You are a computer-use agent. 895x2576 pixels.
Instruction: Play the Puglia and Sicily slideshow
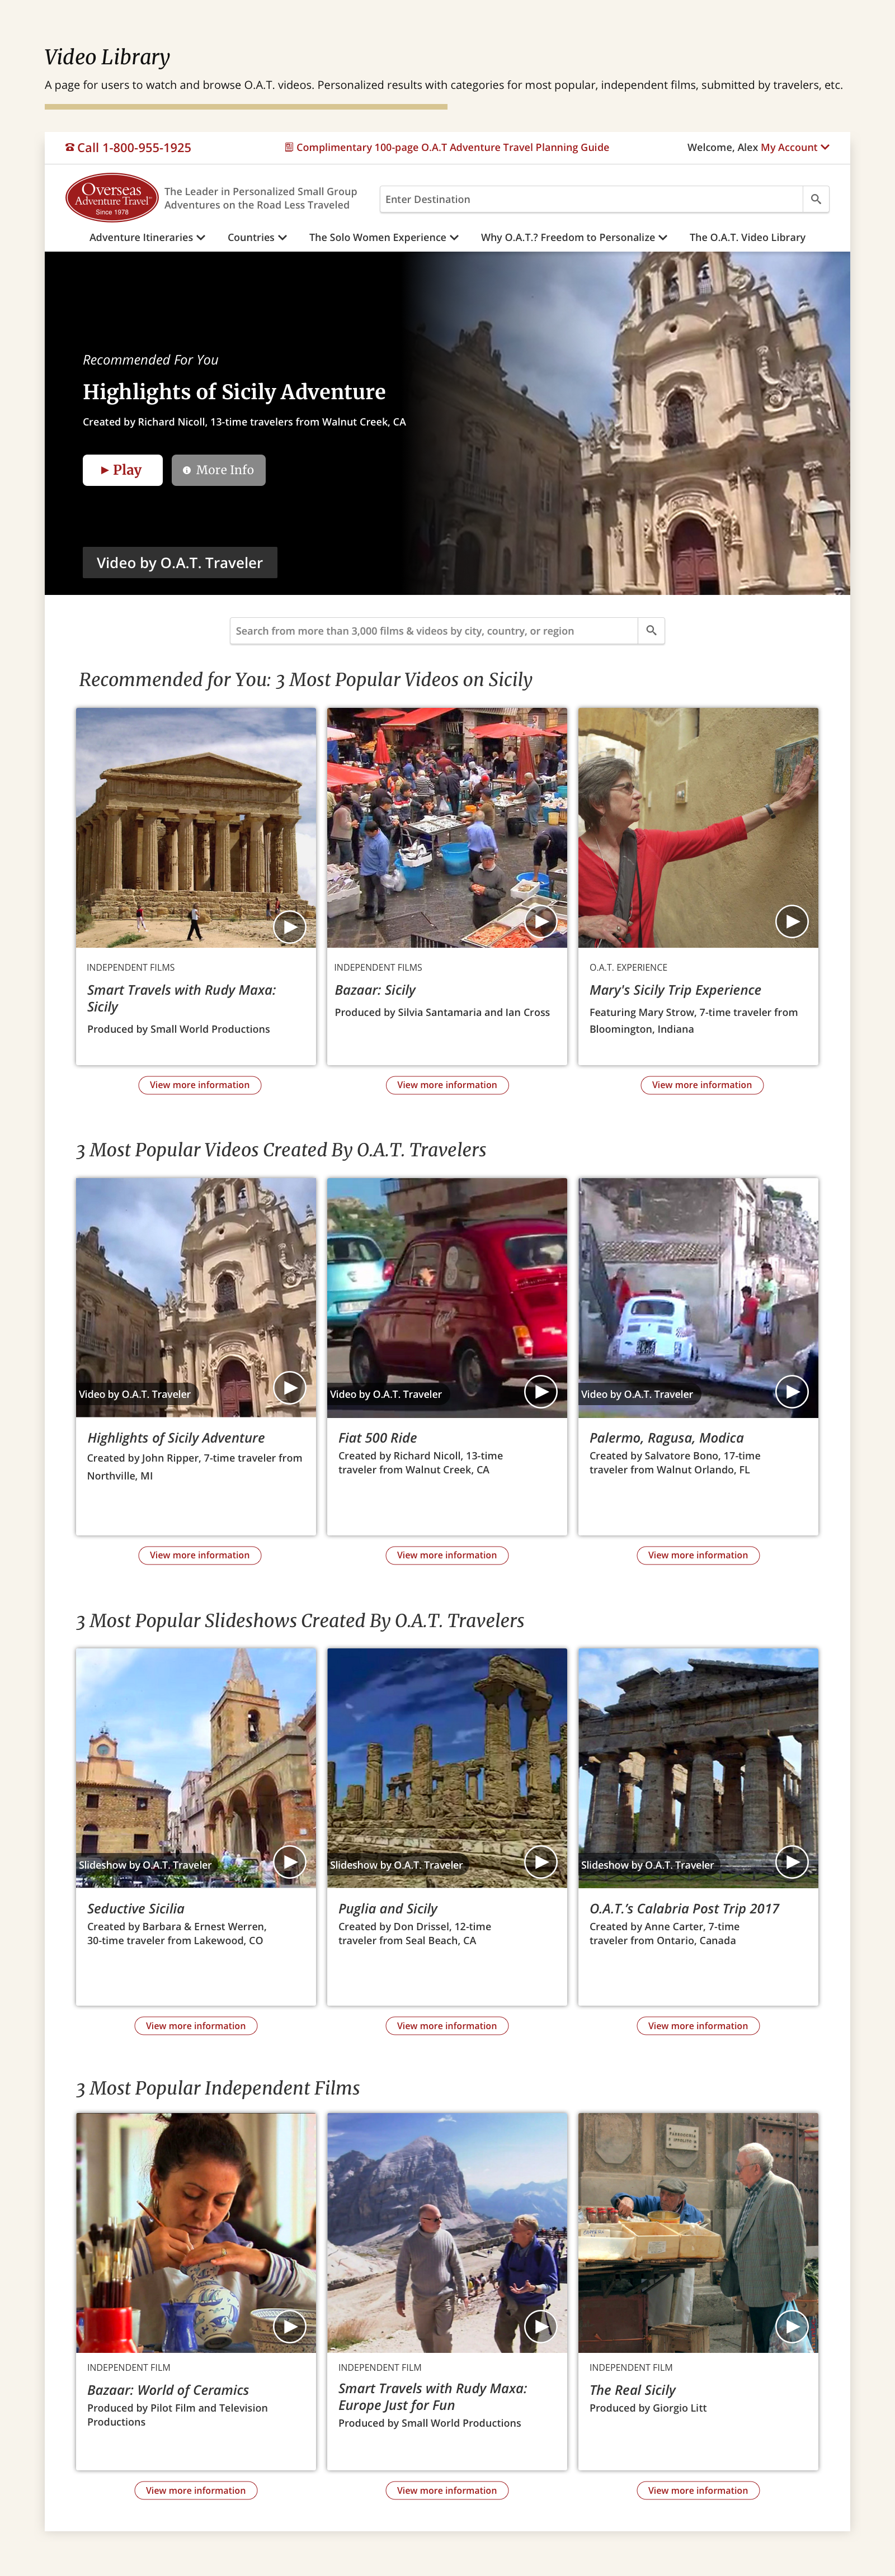click(x=541, y=1861)
